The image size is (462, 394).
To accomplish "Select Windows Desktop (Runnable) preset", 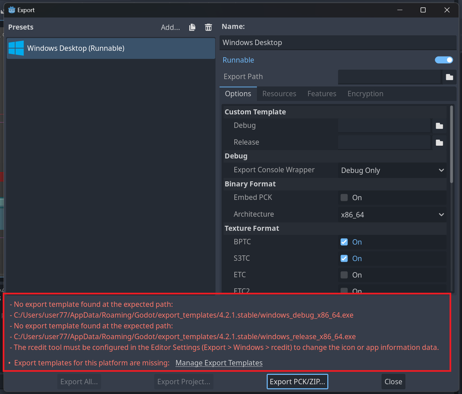I will (111, 48).
